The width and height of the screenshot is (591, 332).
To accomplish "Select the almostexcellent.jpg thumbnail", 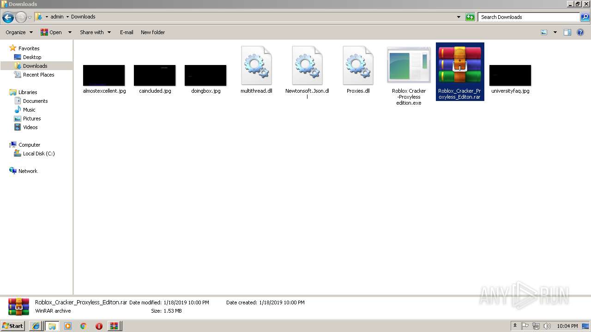I will 104,75.
